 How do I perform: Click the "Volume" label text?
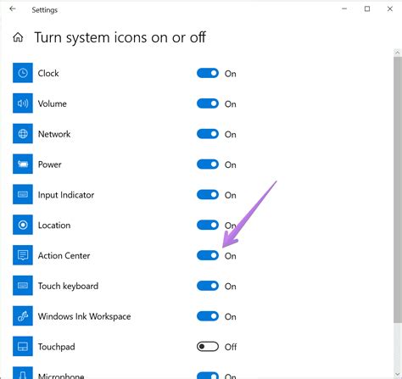[53, 103]
